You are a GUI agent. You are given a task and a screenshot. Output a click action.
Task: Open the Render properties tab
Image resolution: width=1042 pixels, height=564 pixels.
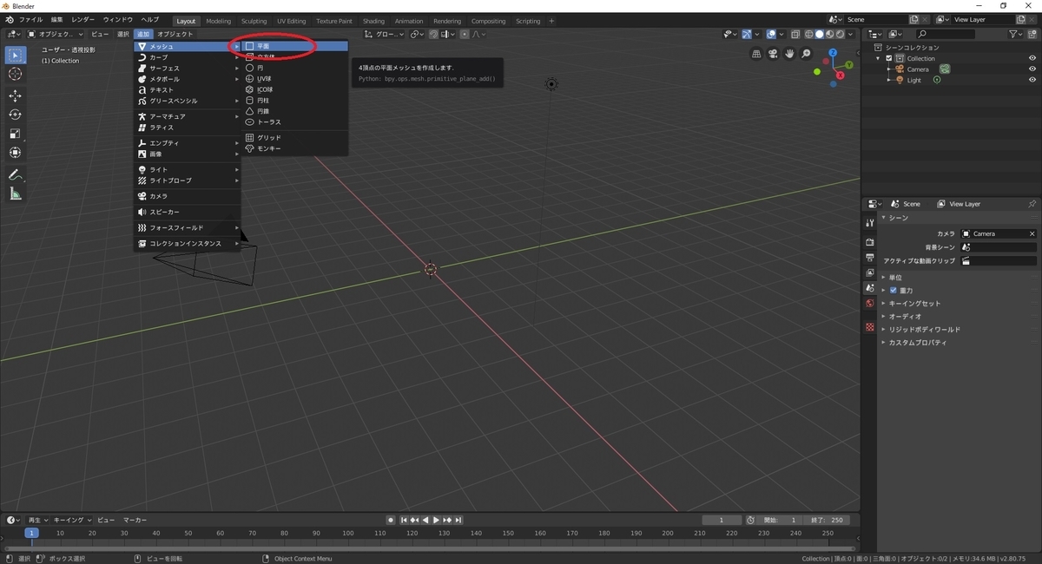click(x=869, y=242)
